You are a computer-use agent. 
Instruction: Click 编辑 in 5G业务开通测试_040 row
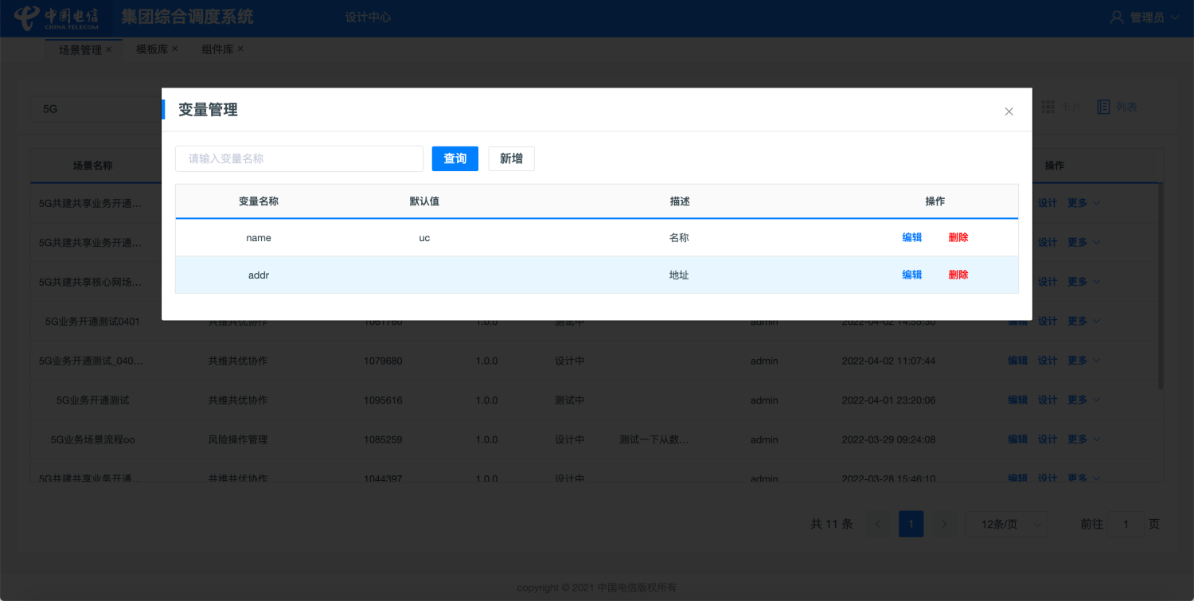click(x=1018, y=361)
